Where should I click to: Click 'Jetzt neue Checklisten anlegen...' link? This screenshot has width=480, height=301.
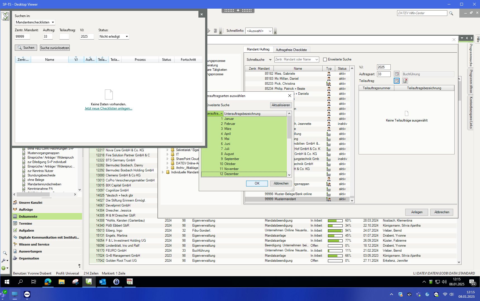coord(108,108)
